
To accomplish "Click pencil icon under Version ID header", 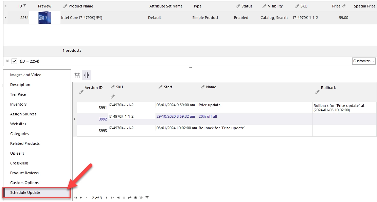I will tap(81, 92).
